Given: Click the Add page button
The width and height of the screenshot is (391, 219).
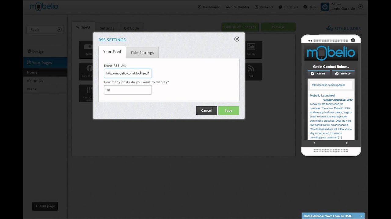Looking at the screenshot, I should 45,206.
